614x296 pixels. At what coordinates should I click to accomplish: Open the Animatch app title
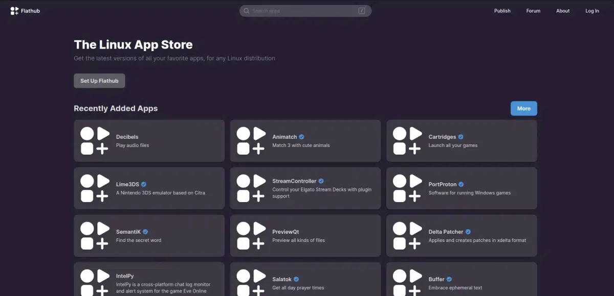coord(284,137)
